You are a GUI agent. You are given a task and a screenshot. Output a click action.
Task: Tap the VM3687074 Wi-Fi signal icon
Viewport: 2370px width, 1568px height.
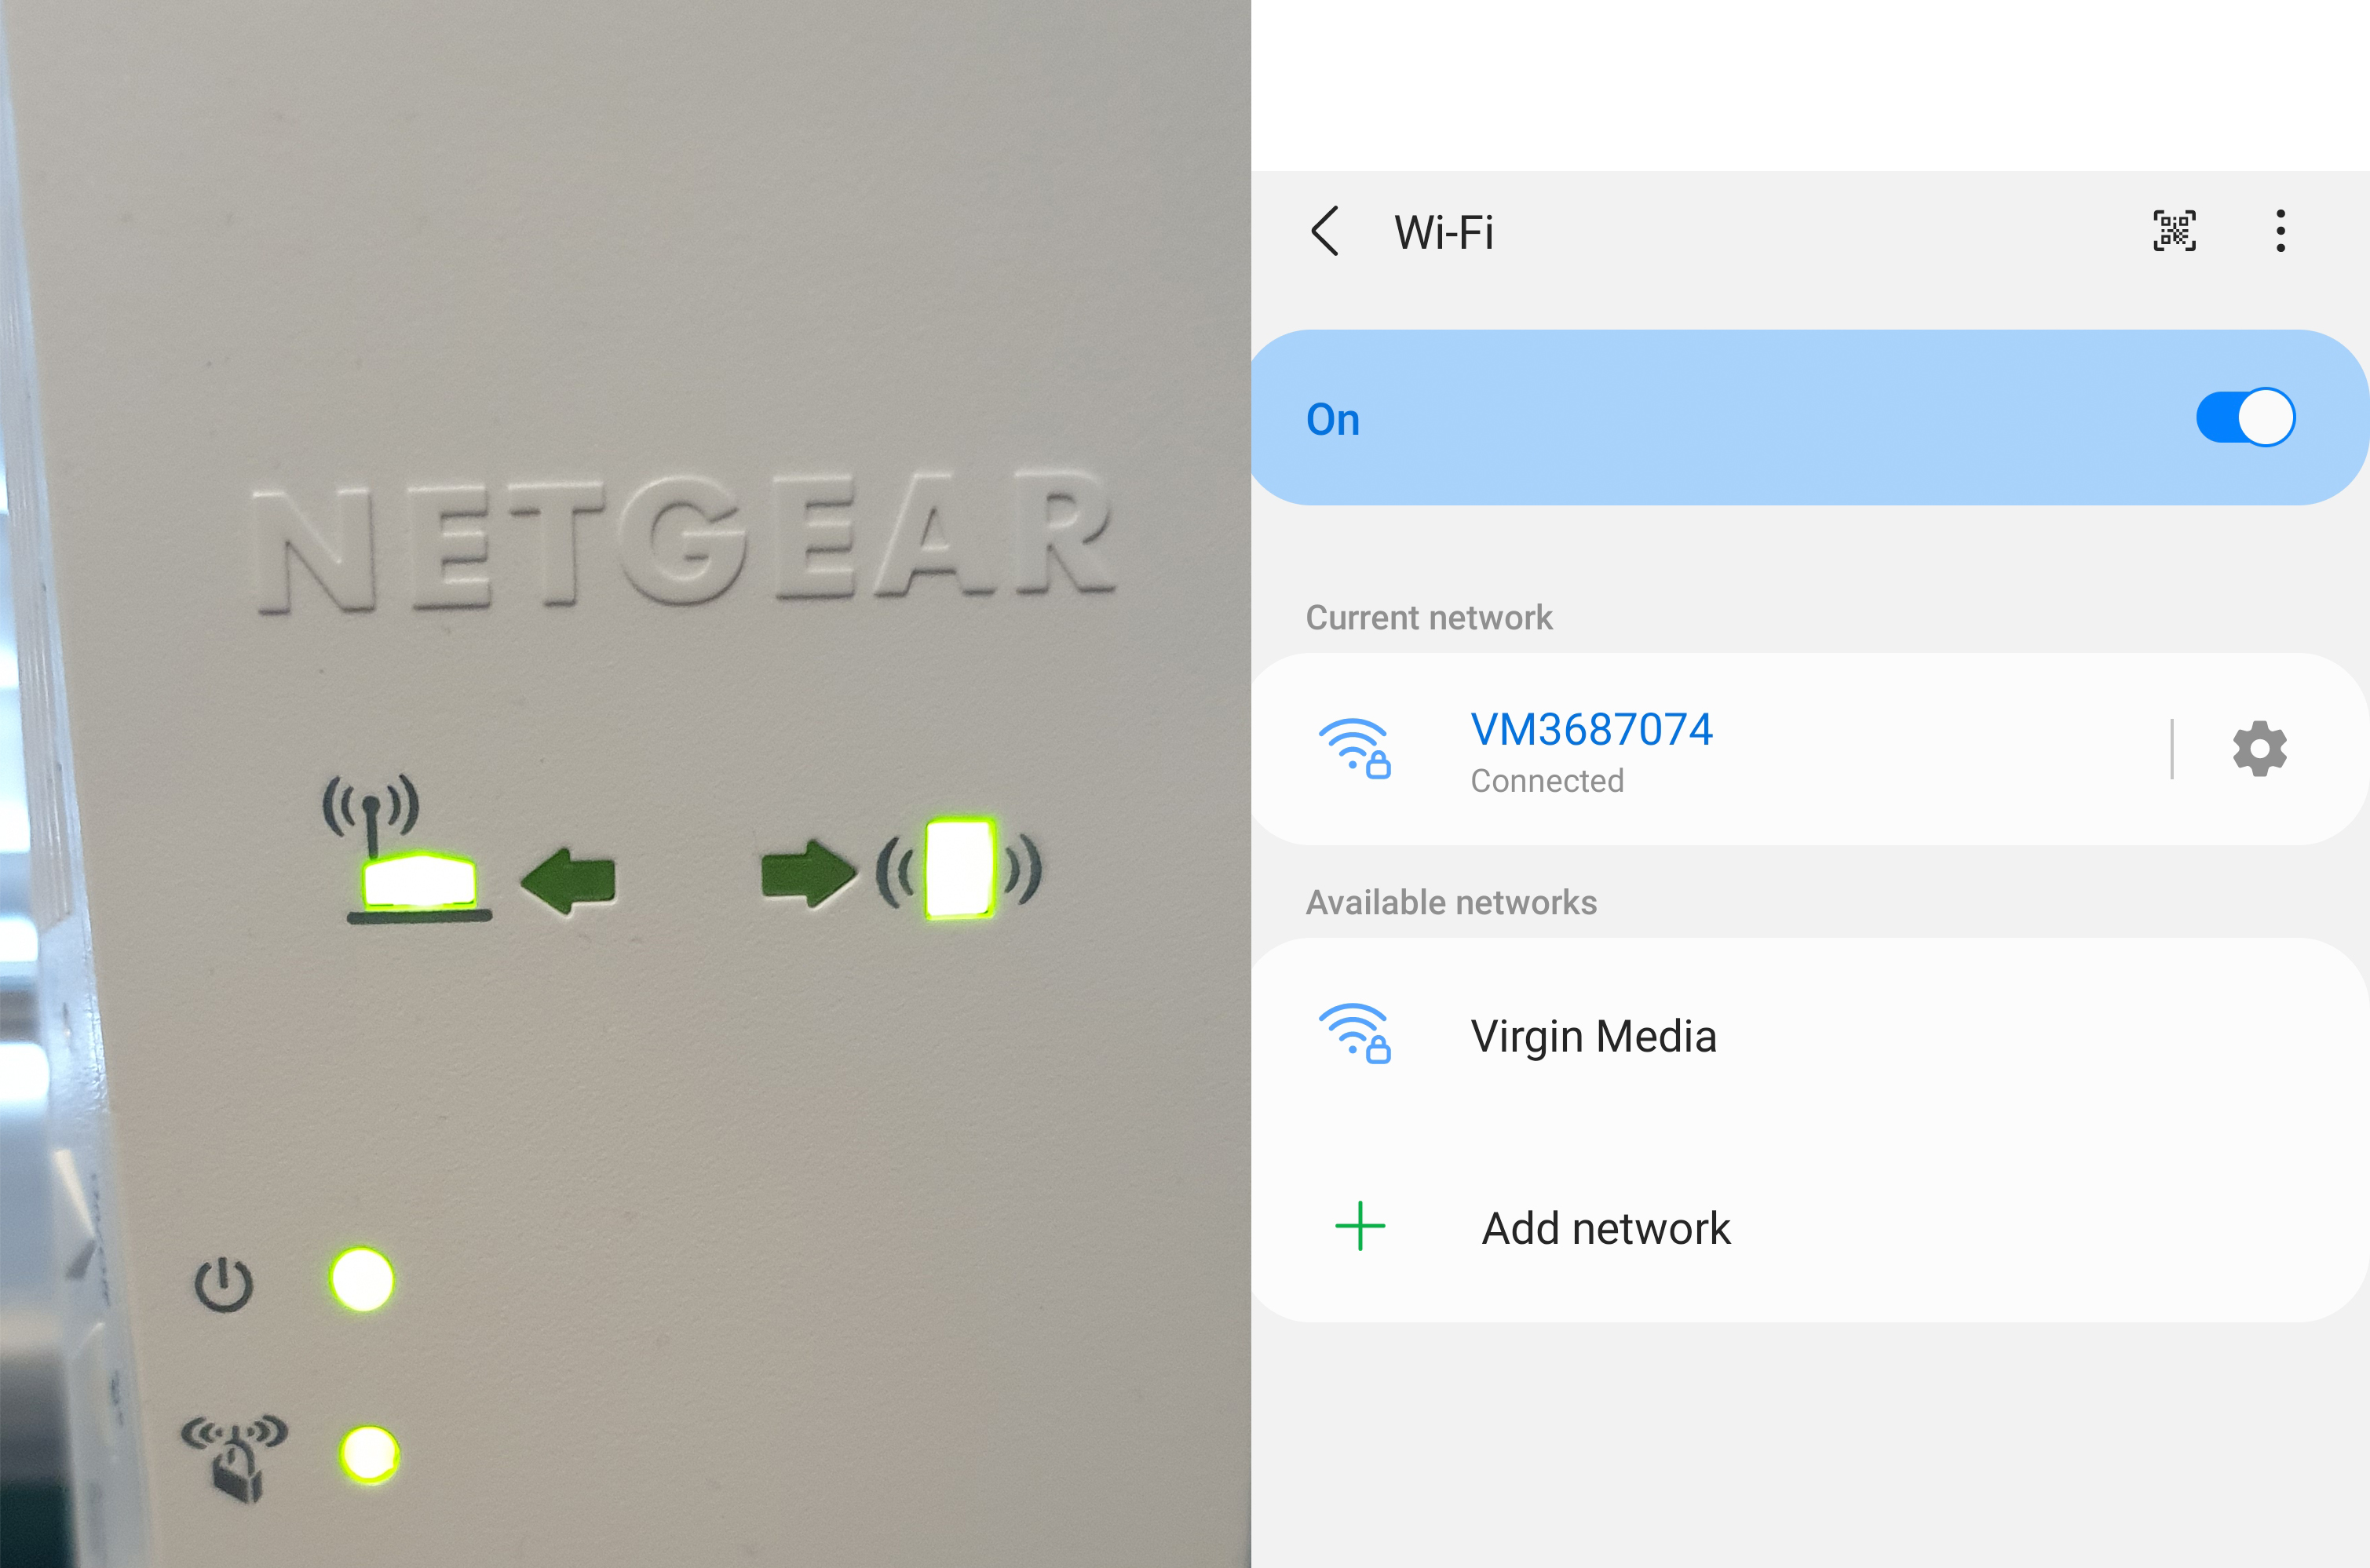pyautogui.click(x=1354, y=748)
